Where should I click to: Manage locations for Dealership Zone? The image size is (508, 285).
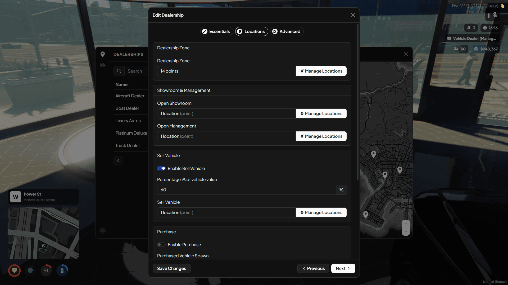coord(321,71)
